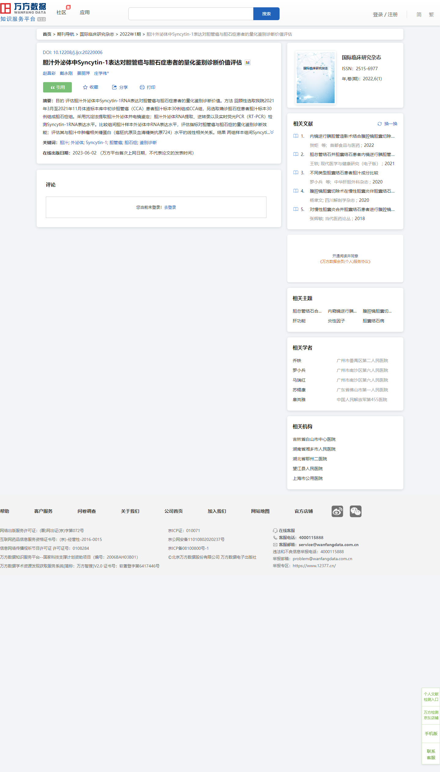
Task: Click the 打印 printer icon
Action: click(142, 87)
